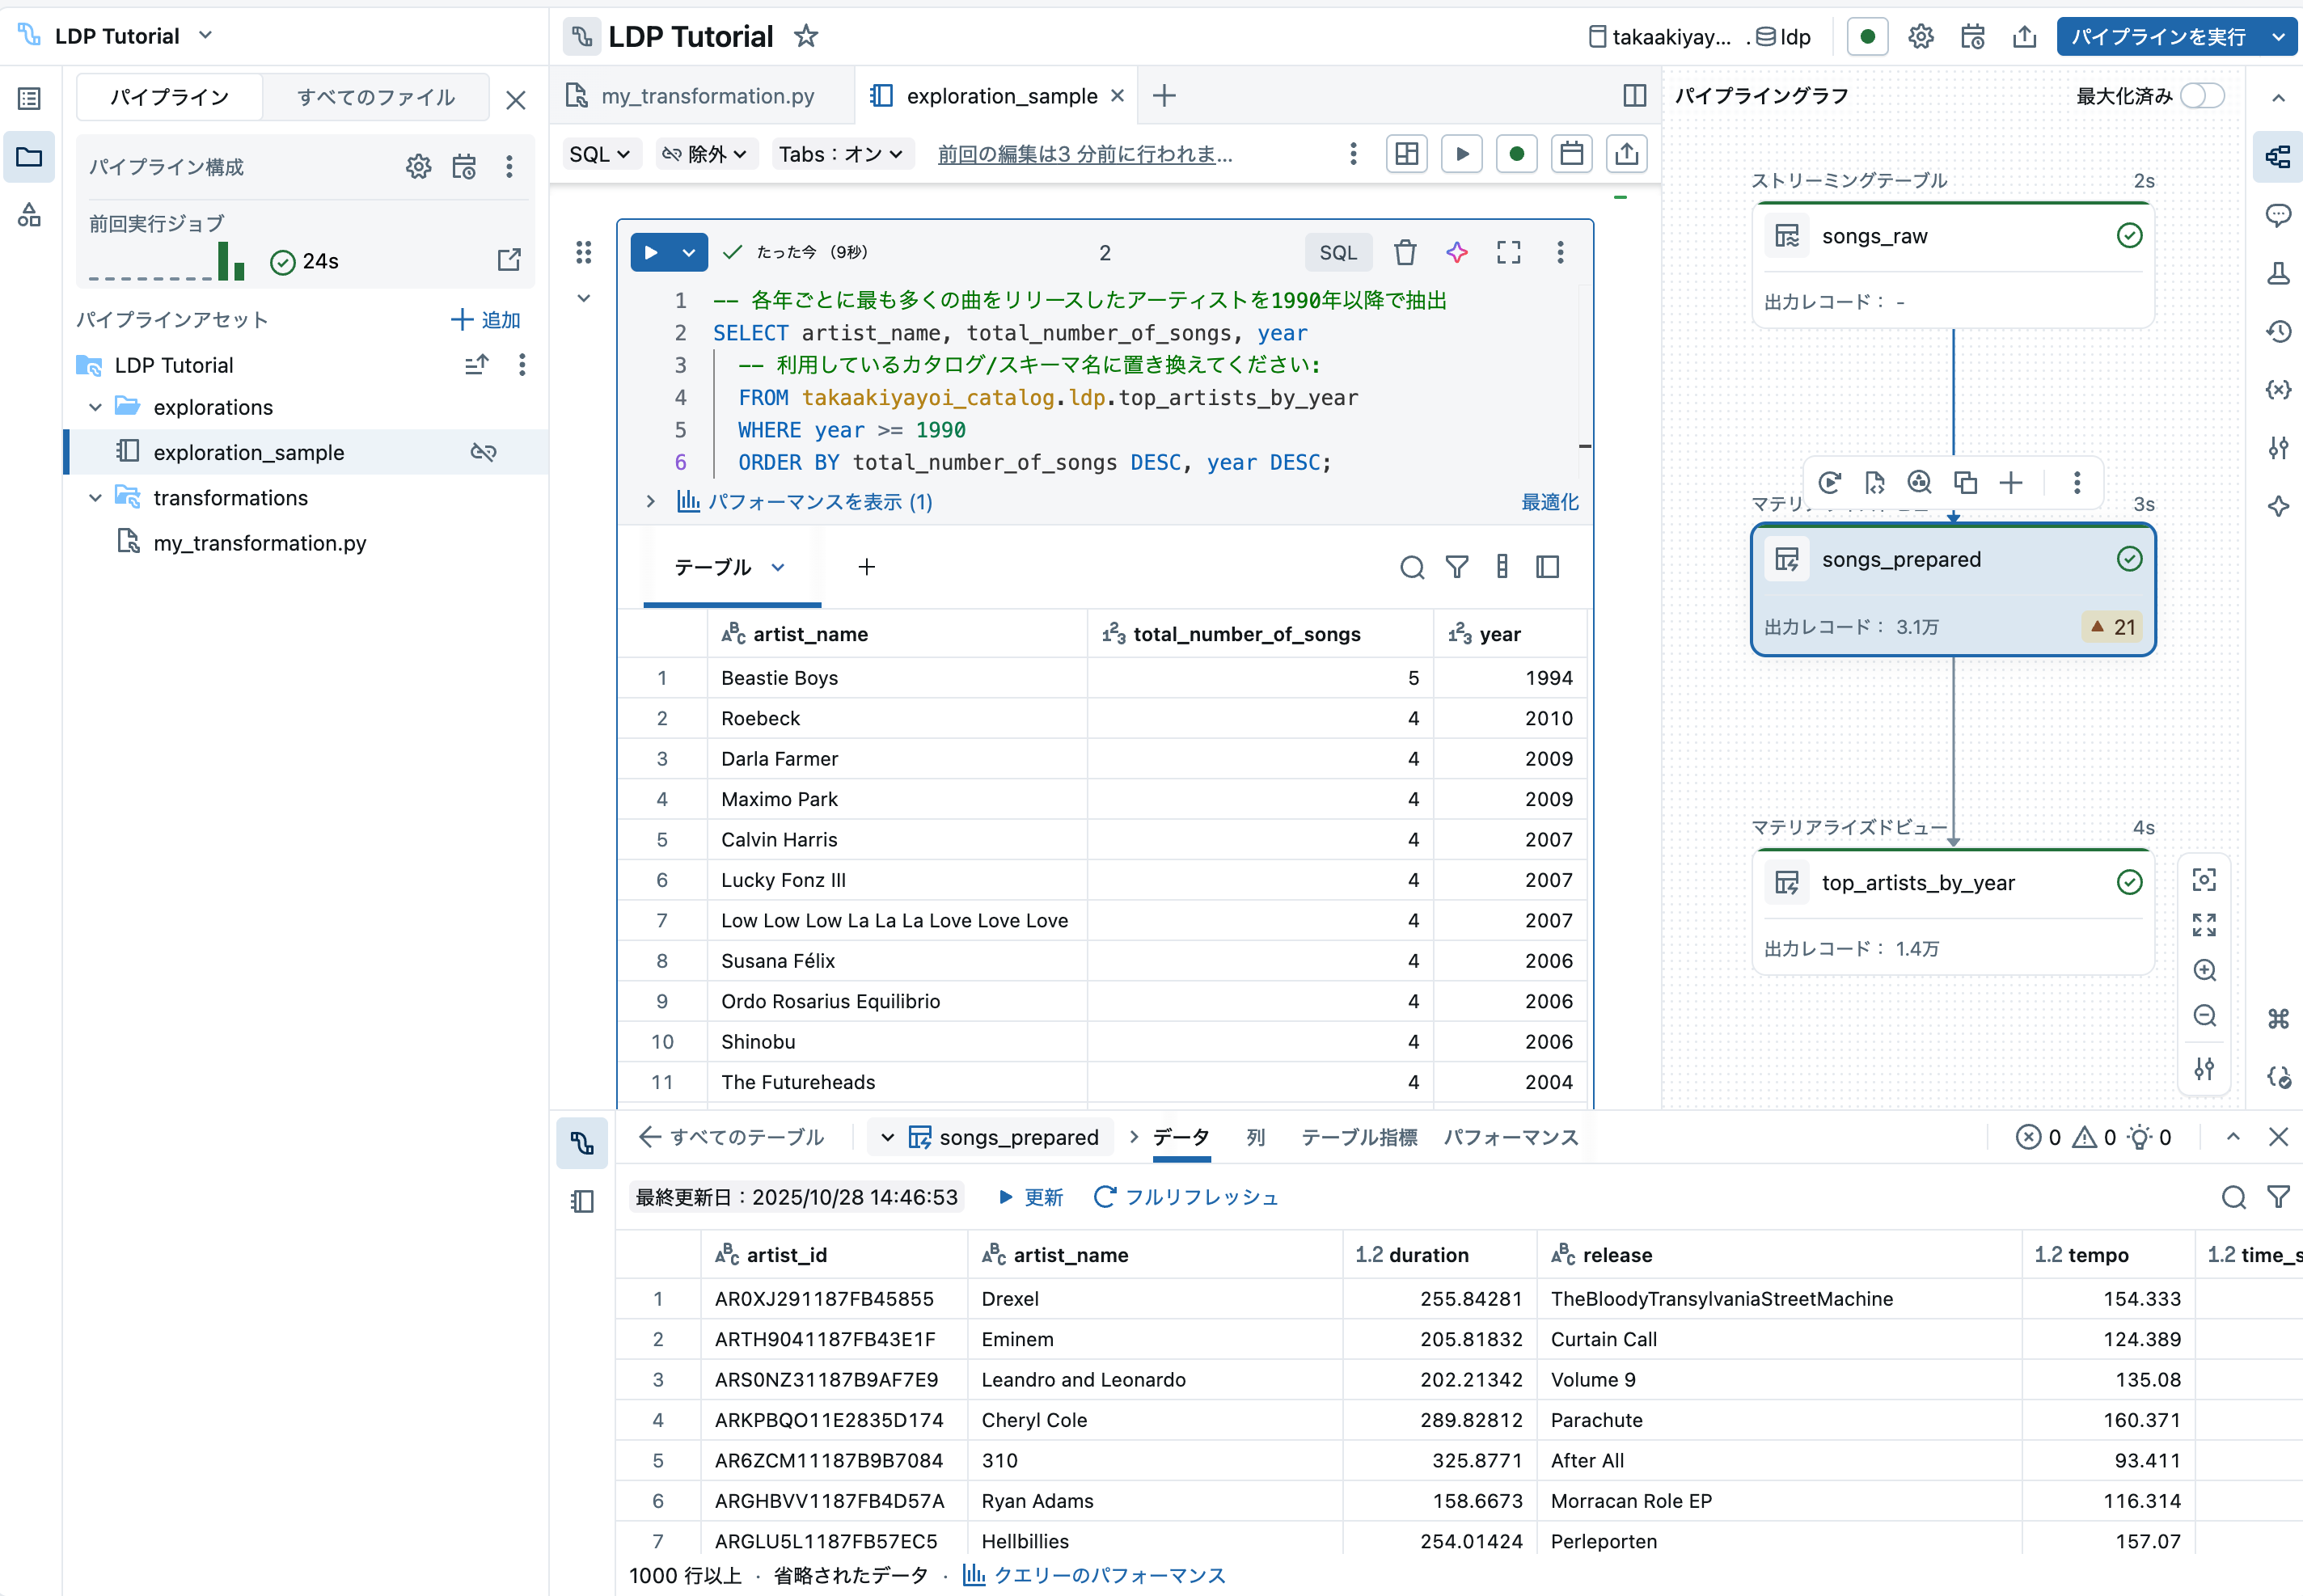The width and height of the screenshot is (2303, 1596).
Task: Star the LDP Tutorial pipeline
Action: coord(806,37)
